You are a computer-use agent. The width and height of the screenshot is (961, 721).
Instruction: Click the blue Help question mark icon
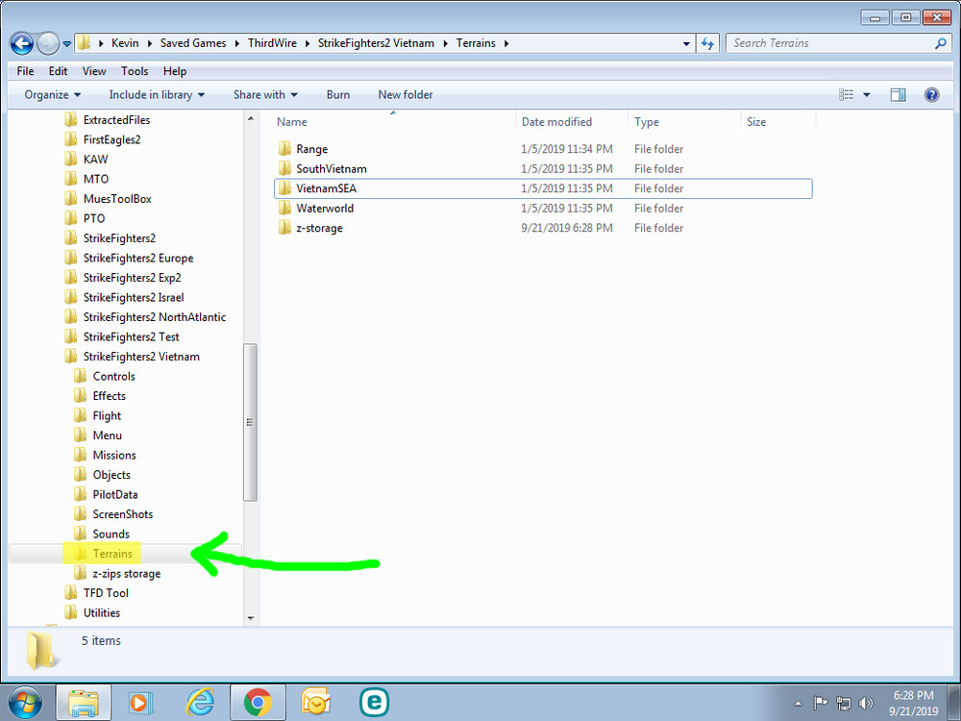pos(931,94)
